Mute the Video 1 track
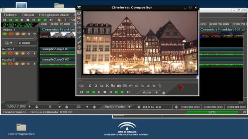 (x=29, y=34)
